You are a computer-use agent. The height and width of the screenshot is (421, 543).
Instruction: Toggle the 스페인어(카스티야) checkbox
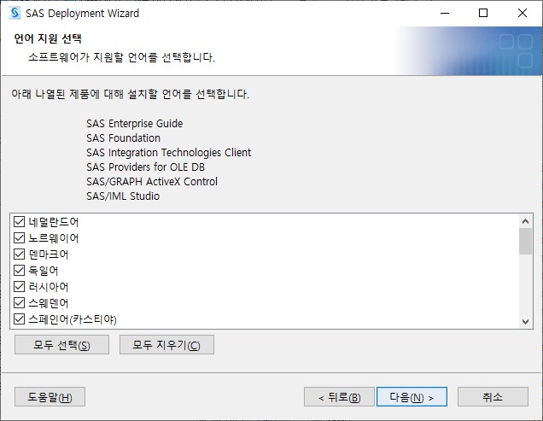click(x=19, y=319)
